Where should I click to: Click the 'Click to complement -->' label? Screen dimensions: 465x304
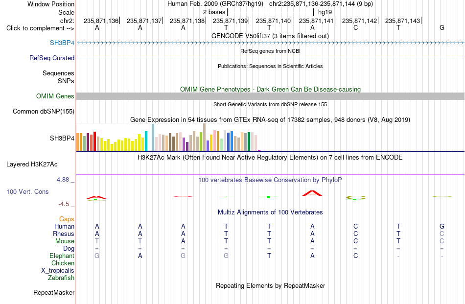40,28
